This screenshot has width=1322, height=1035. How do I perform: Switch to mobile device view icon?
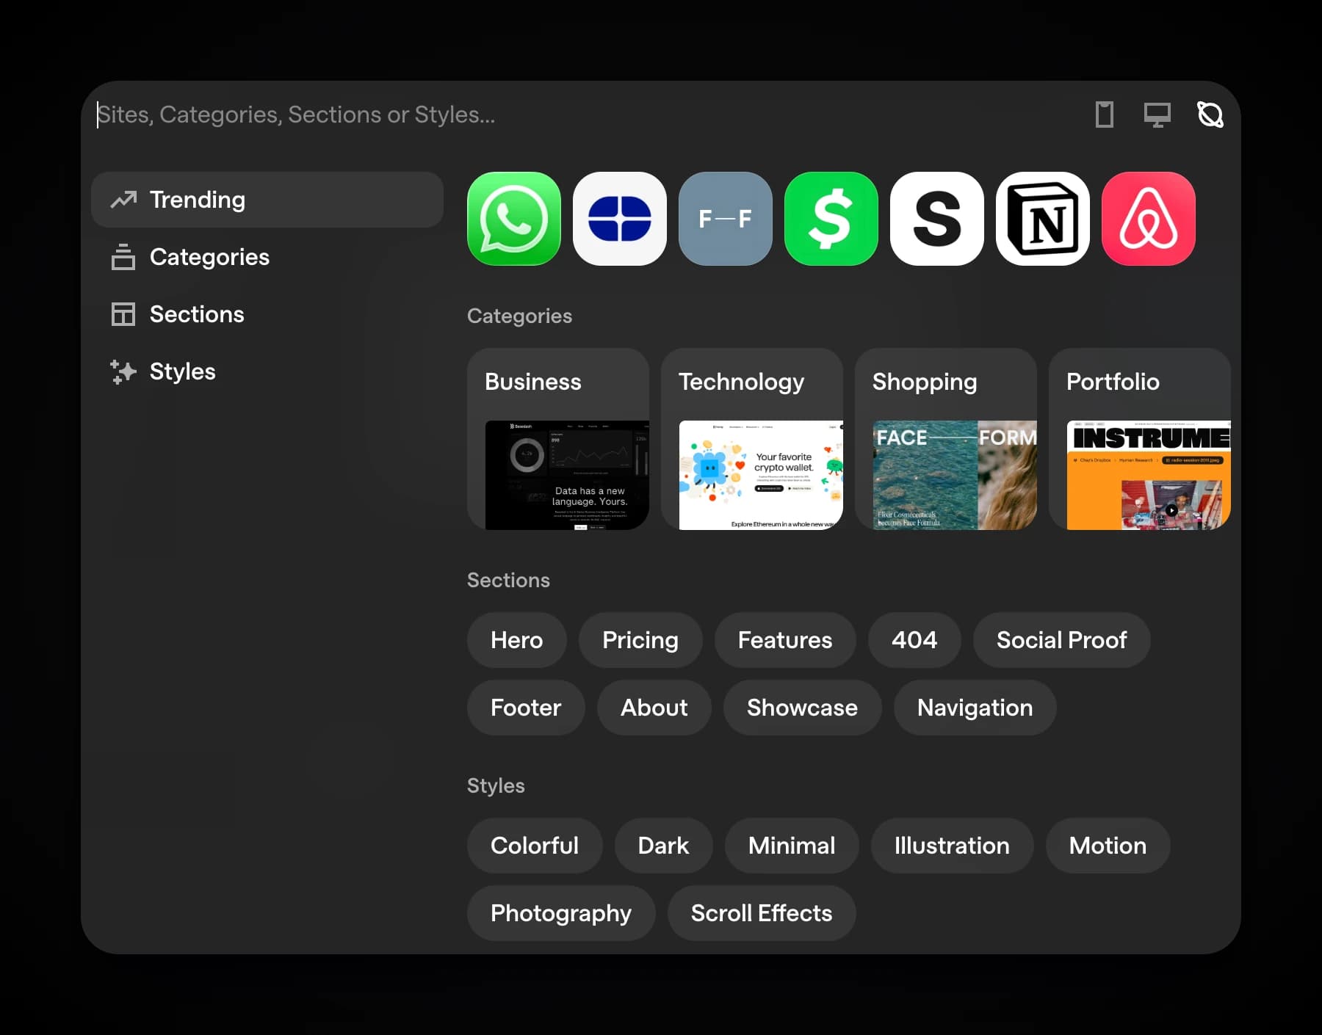[1105, 115]
